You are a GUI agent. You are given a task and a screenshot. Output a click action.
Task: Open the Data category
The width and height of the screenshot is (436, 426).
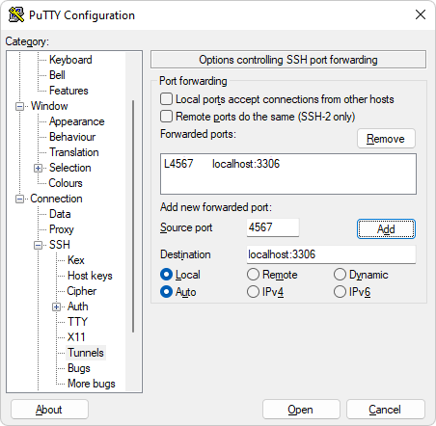pyautogui.click(x=60, y=214)
